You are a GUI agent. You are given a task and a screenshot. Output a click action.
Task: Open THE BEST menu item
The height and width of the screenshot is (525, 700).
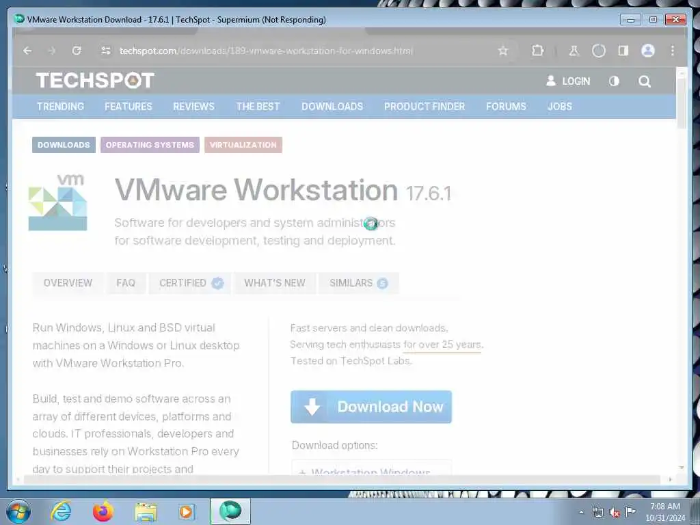[x=258, y=107]
